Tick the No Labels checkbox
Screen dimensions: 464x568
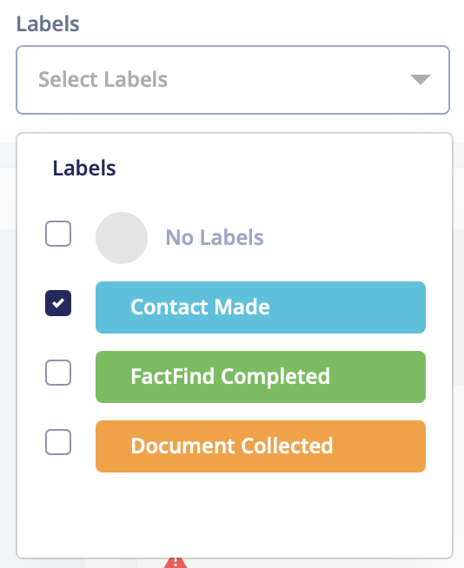tap(58, 234)
